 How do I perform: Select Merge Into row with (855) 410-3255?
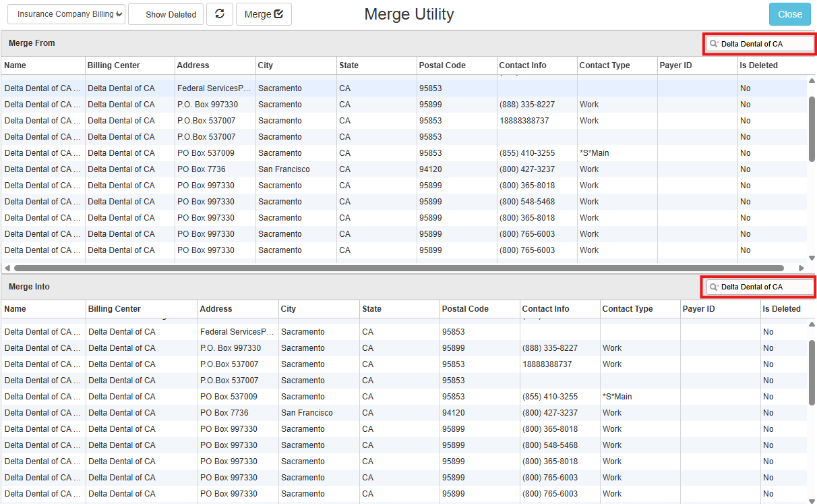click(x=404, y=397)
